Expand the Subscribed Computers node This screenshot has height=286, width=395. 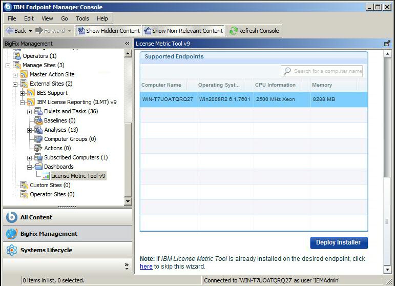[30, 158]
